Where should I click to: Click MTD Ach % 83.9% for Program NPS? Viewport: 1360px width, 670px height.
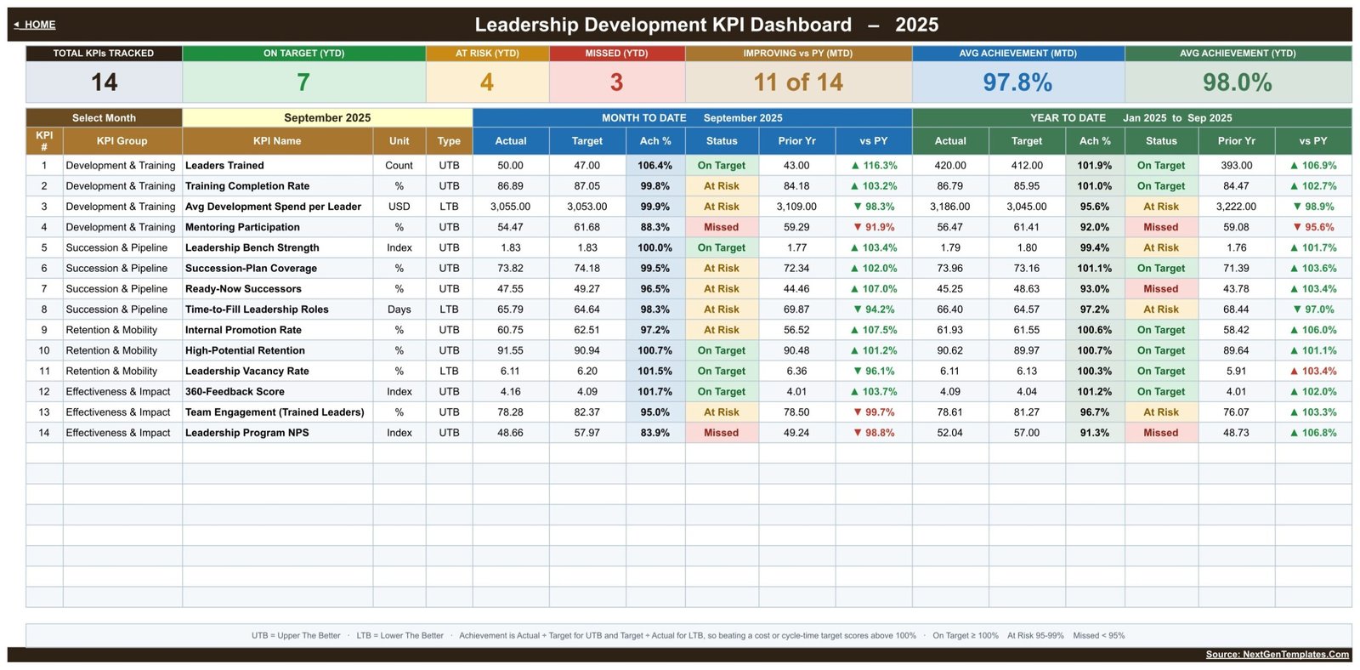[655, 433]
